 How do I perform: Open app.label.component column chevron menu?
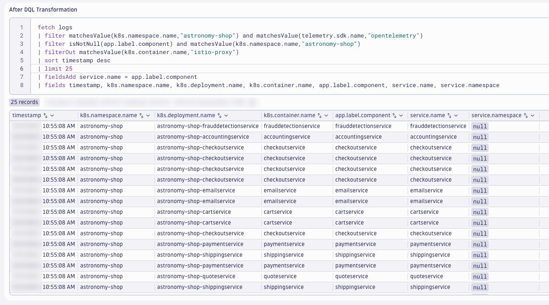(401, 116)
